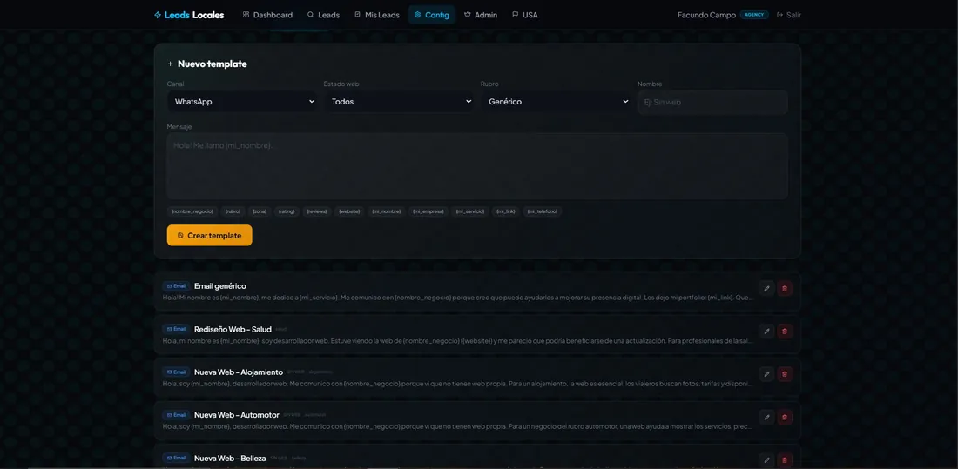The width and height of the screenshot is (958, 469).
Task: Insert the {mi_servicio} variable chip
Action: point(469,211)
